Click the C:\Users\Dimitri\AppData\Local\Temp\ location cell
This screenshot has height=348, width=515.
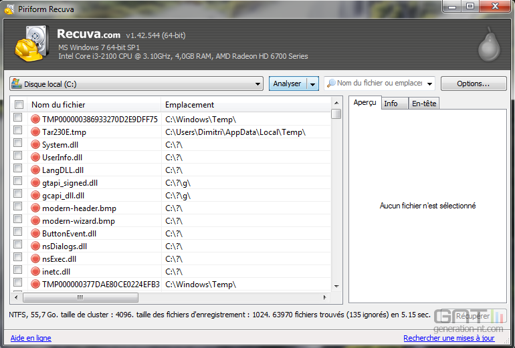click(235, 132)
